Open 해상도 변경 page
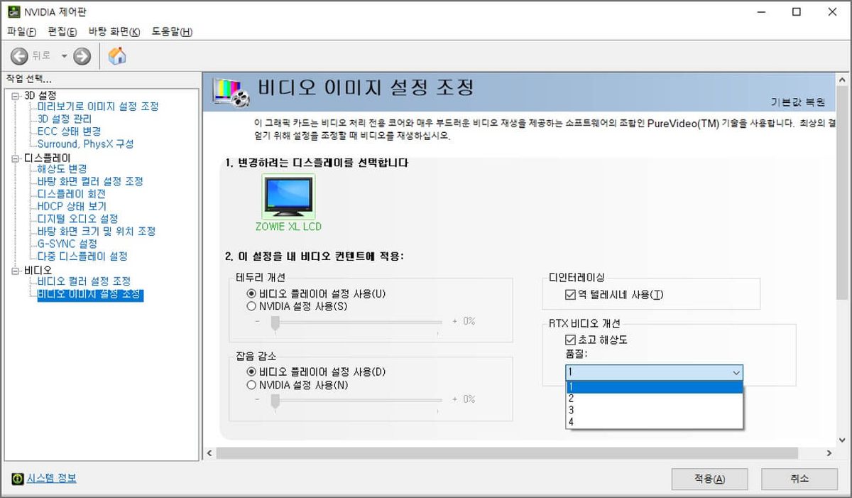852x498 pixels. (62, 169)
